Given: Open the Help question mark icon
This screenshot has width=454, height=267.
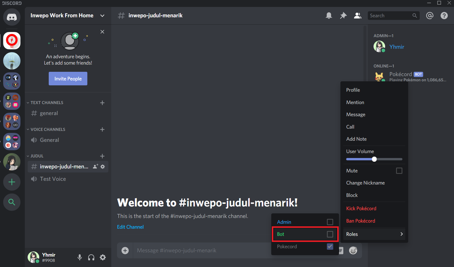Looking at the screenshot, I should pyautogui.click(x=444, y=16).
